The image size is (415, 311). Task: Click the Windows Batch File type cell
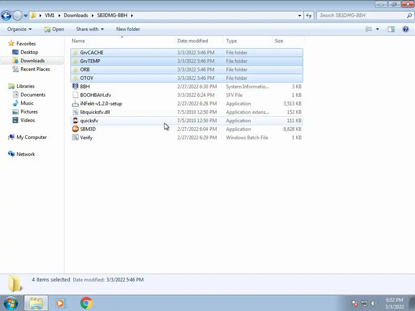[247, 137]
